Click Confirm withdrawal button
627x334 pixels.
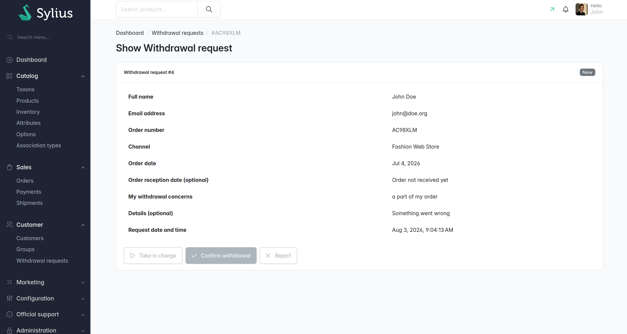tap(221, 256)
